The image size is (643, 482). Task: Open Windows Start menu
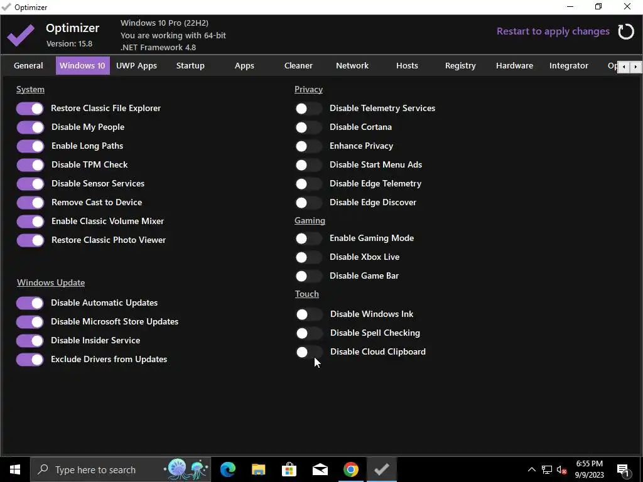point(15,469)
